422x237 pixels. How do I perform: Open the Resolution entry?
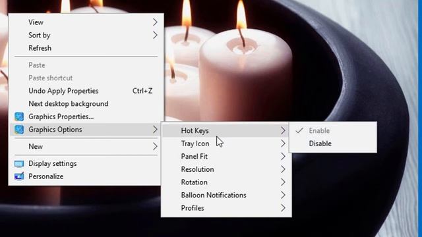point(226,169)
